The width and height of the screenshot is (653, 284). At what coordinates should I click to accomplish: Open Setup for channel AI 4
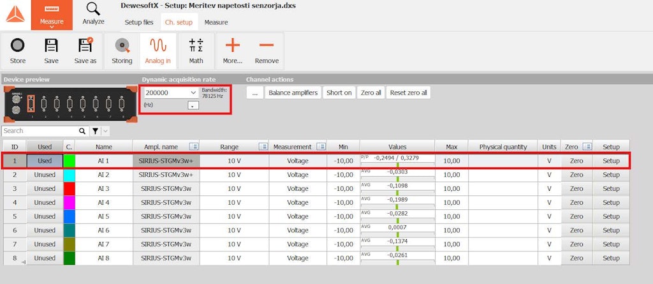611,202
